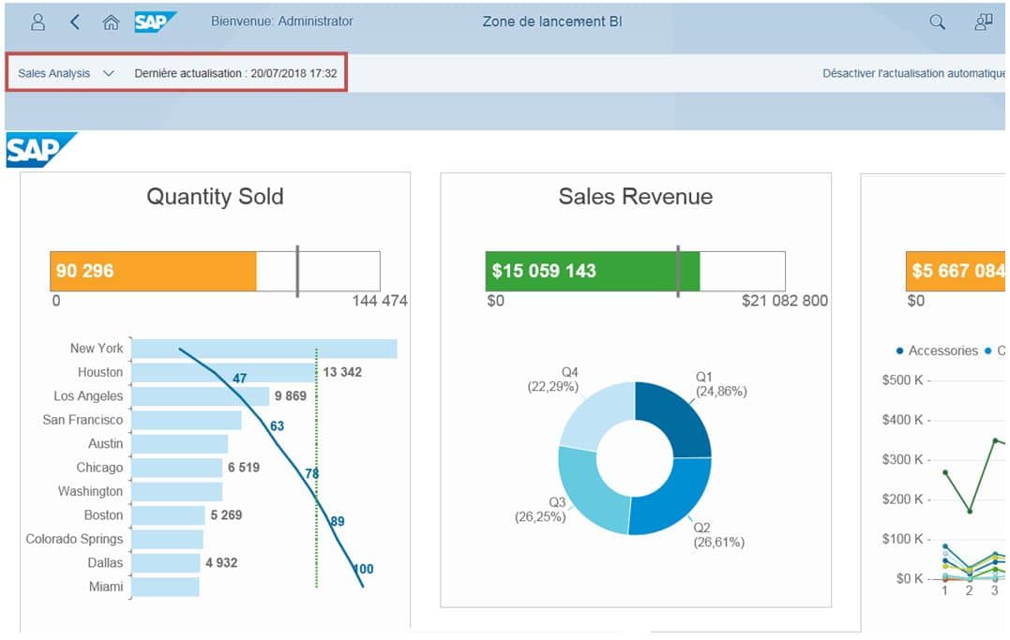Collapse the Sales Analysis menu arrow
This screenshot has height=640, width=1010.
pos(109,72)
